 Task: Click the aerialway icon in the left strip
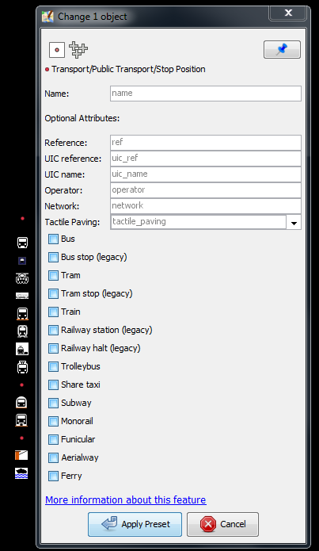click(21, 455)
